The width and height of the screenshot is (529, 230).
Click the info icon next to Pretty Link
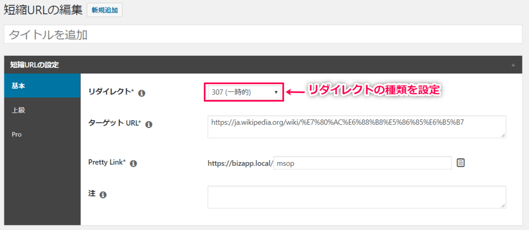coord(133,164)
